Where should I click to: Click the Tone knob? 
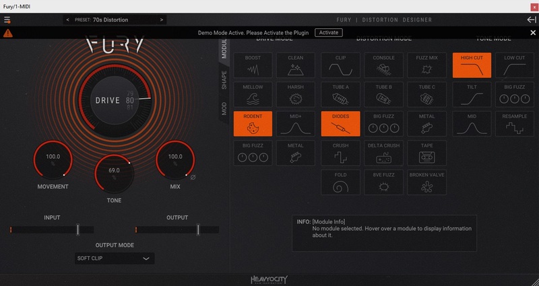coord(114,174)
